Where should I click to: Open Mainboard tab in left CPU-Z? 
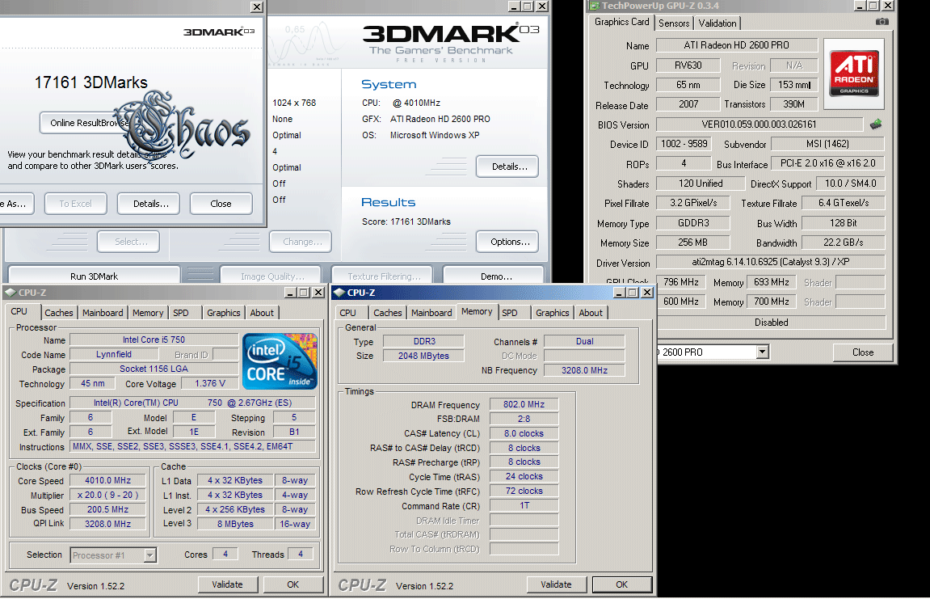[x=103, y=313]
